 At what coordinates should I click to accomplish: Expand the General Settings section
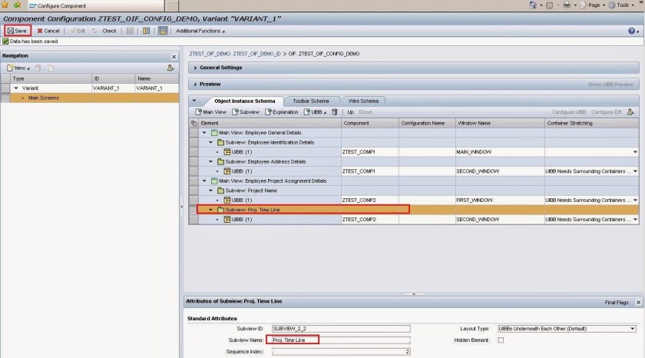pyautogui.click(x=221, y=68)
